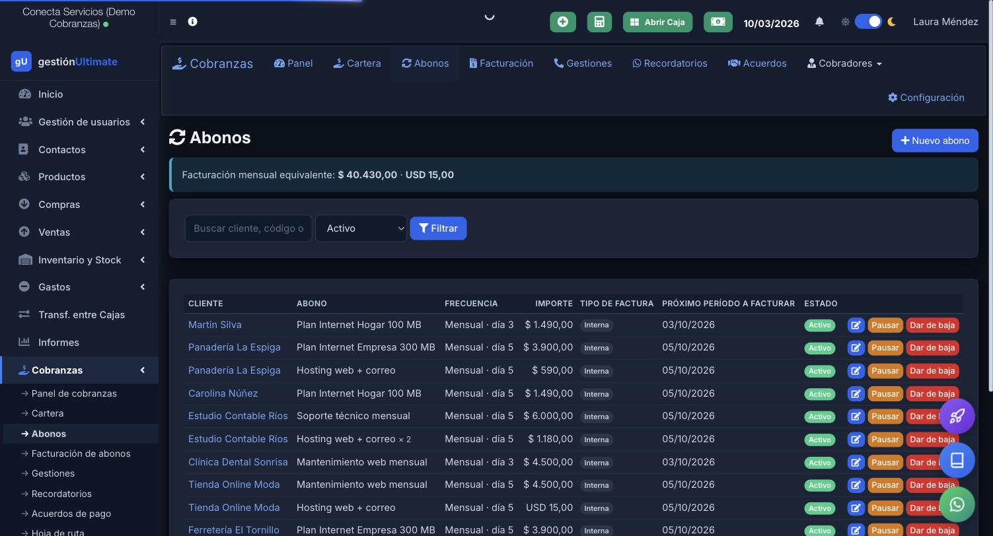
Task: Open the Estudio Contable Ríos Soporte técnico client link
Action: tap(238, 416)
